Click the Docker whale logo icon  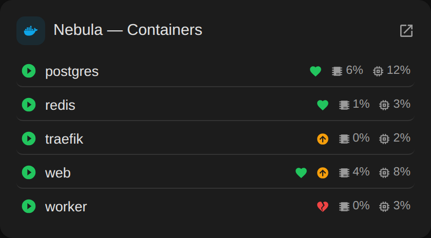(x=30, y=31)
